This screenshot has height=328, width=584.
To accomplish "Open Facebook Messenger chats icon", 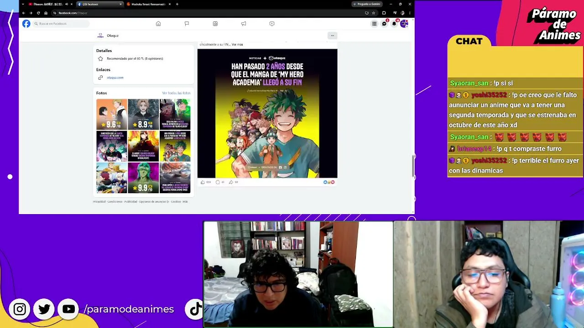I will [384, 24].
